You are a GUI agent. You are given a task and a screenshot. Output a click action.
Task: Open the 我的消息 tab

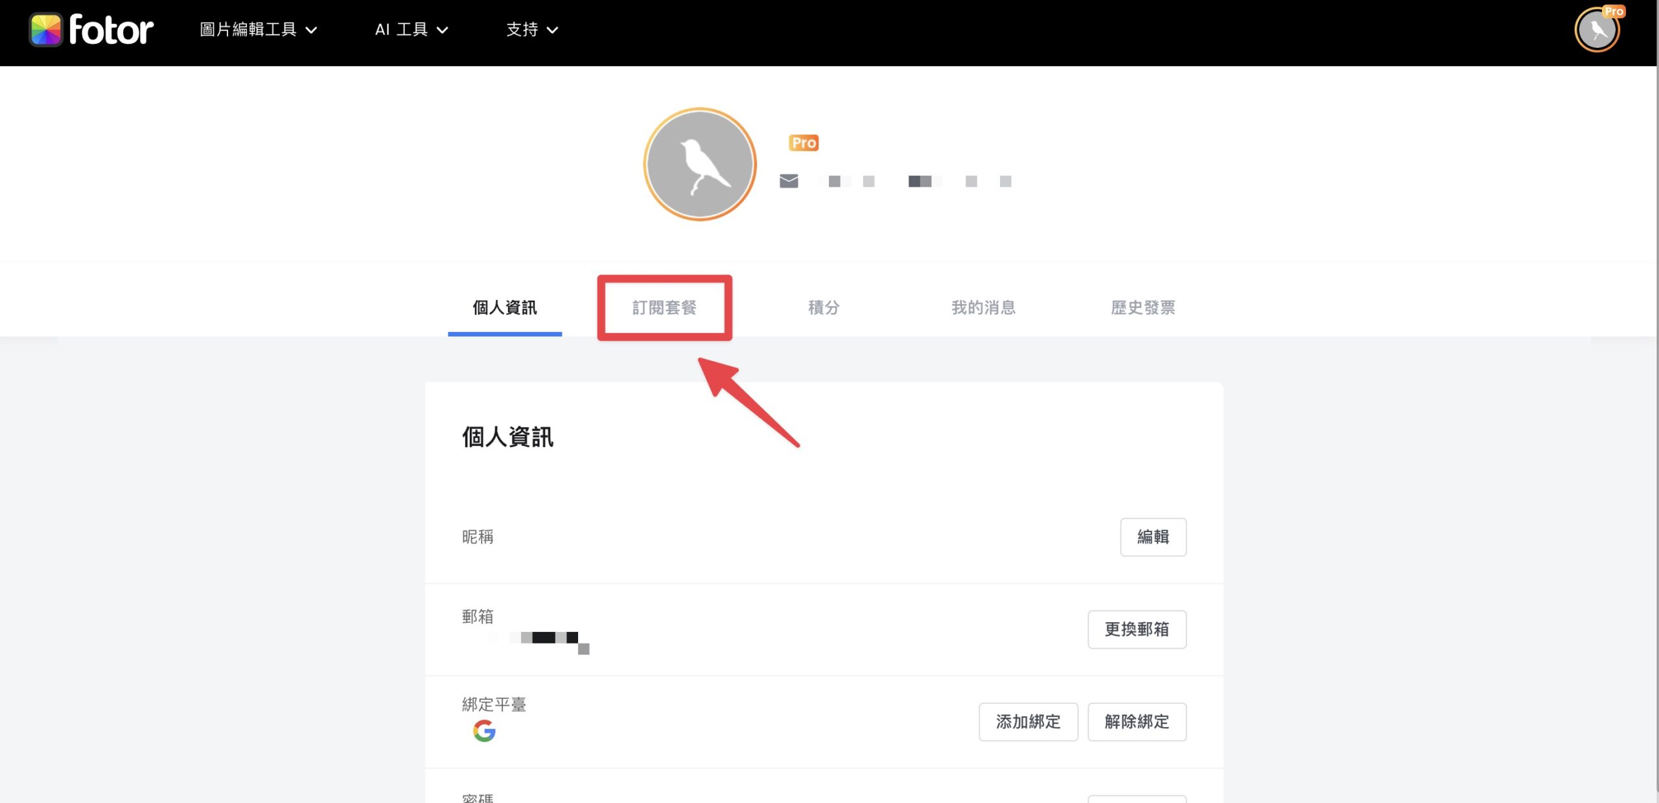(983, 308)
